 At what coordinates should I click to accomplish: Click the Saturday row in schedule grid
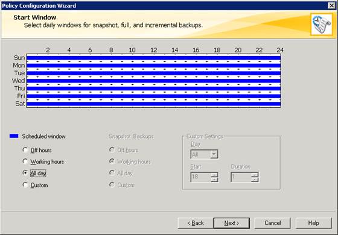coord(154,104)
